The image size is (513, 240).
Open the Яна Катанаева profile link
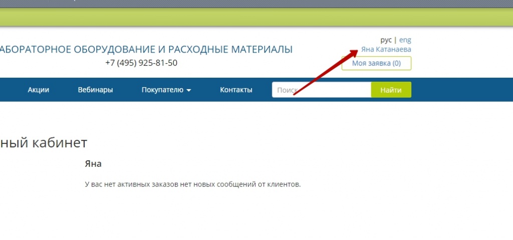coord(386,50)
